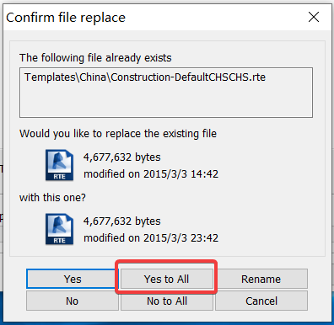Click the existing file's RTE icon
334x325 pixels.
pos(60,165)
